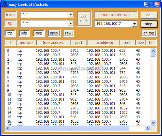The image size is (162, 136).
Task: Open the to address dropdown
Action: [x=70, y=24]
